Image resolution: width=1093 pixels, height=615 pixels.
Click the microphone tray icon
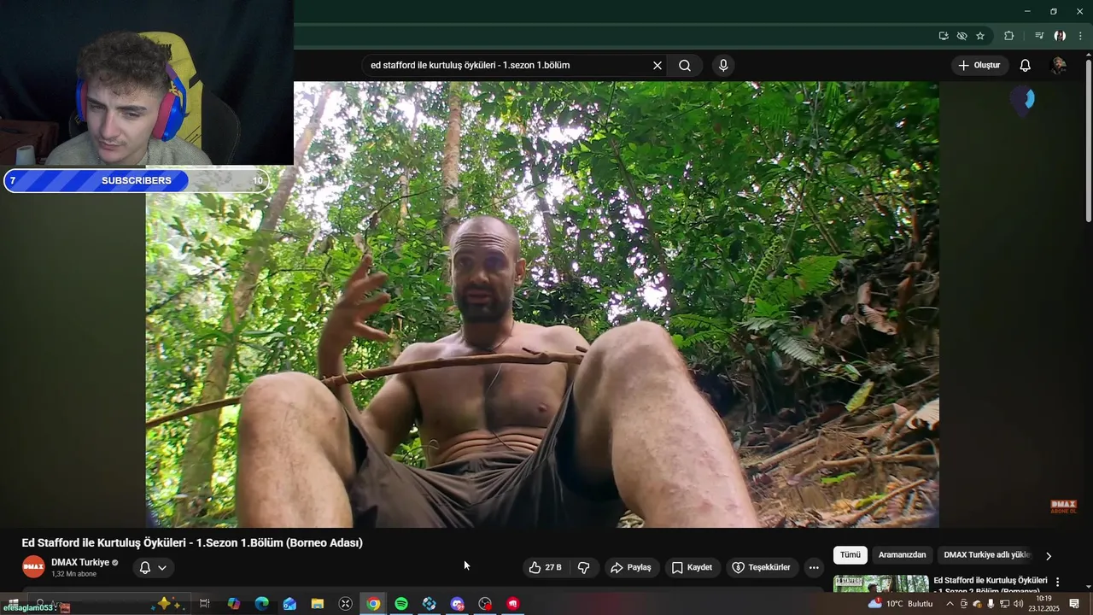coord(990,604)
